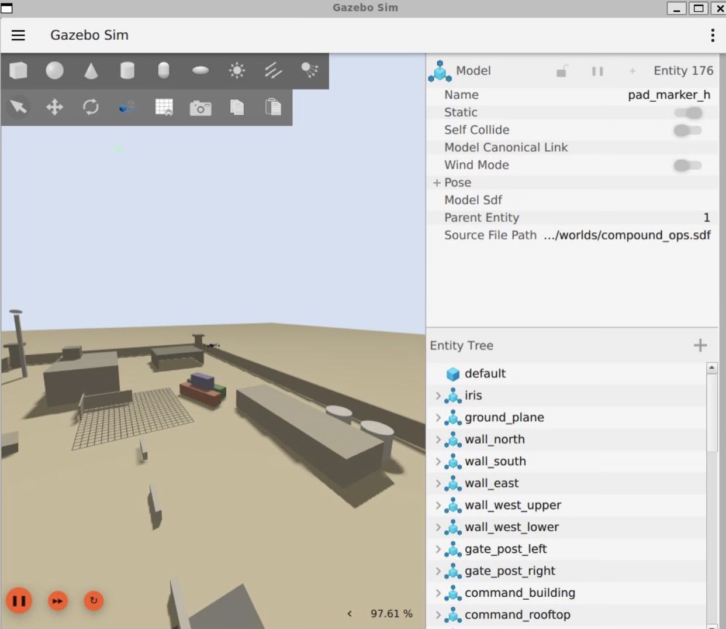This screenshot has width=726, height=629.
Task: Add entity with Entity Tree plus
Action: point(700,345)
